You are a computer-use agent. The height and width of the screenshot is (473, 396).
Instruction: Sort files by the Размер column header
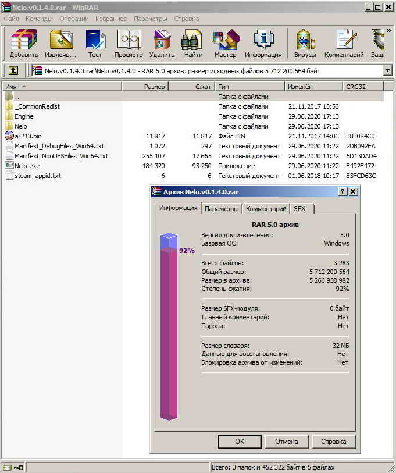(145, 87)
